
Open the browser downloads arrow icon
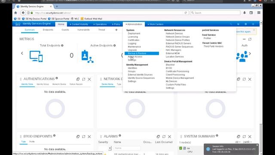[x=244, y=12]
